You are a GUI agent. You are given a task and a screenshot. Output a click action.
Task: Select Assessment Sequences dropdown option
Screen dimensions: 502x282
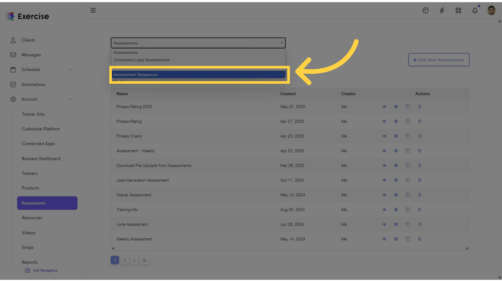[199, 74]
